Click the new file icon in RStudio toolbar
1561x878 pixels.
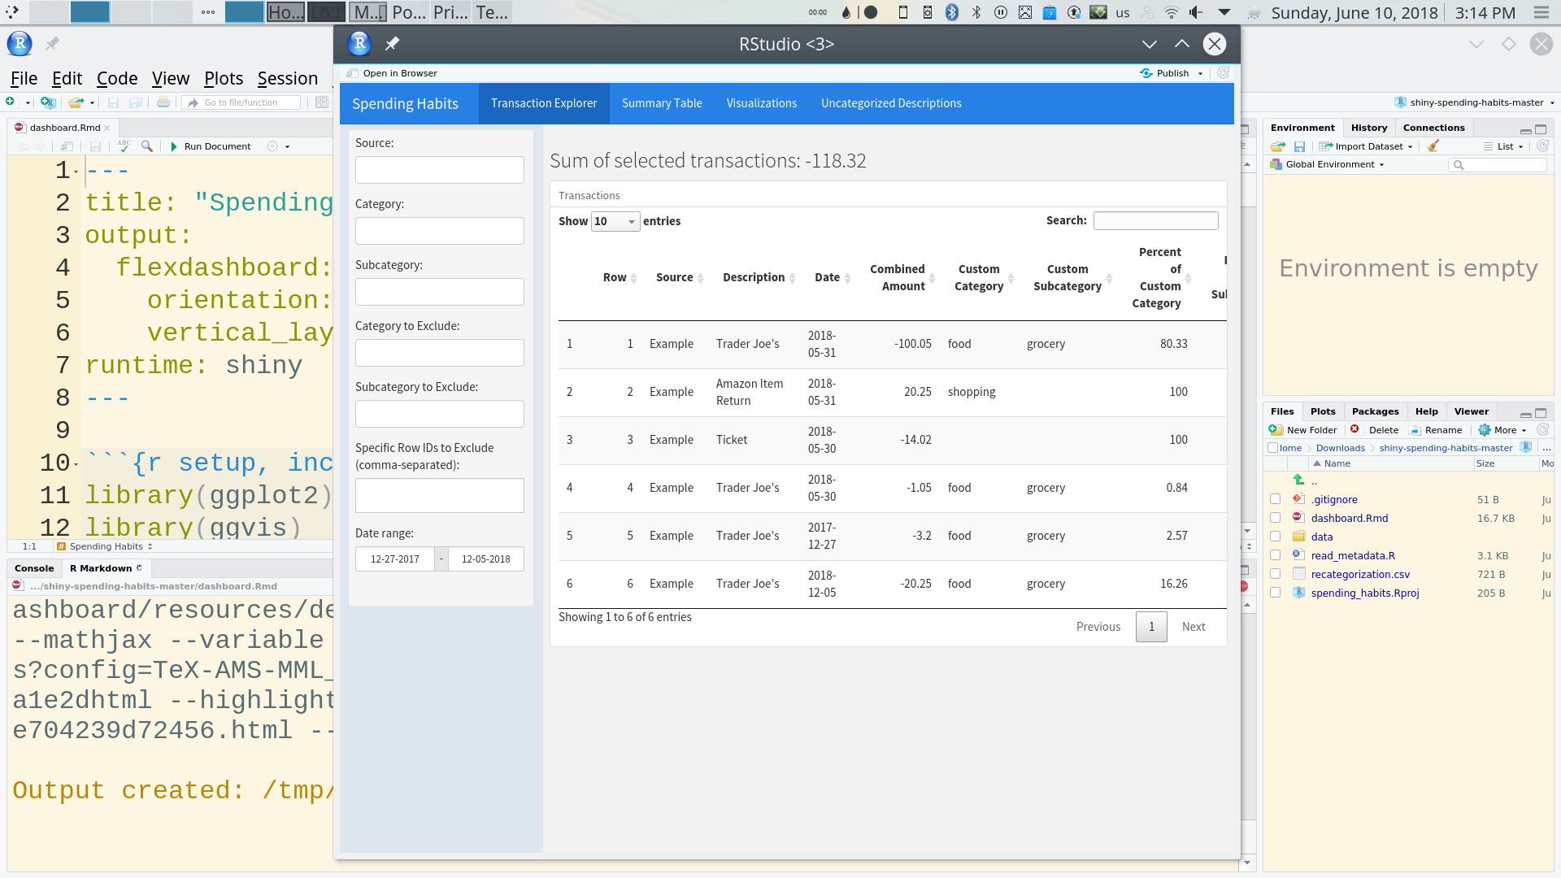click(11, 102)
